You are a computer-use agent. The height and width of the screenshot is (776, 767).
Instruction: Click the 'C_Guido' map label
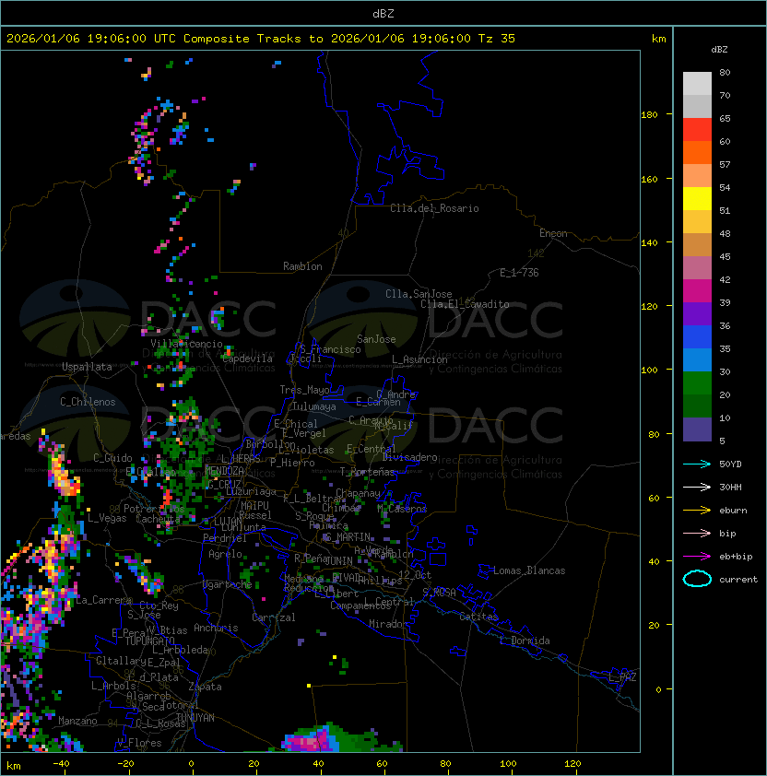click(x=112, y=458)
